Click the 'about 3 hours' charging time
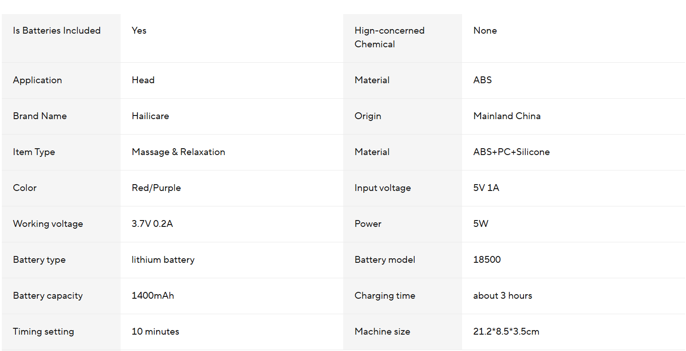This screenshot has width=686, height=351. coord(503,296)
